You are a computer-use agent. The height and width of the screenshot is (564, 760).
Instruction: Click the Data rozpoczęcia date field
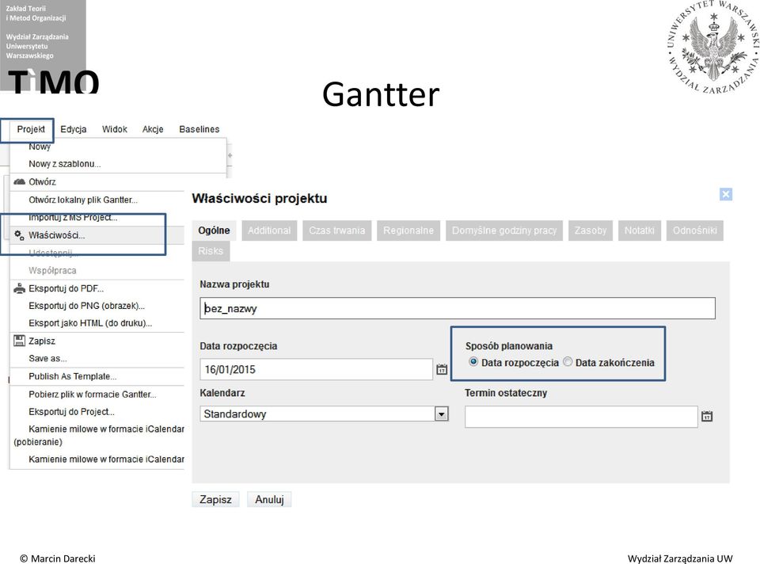click(x=316, y=370)
